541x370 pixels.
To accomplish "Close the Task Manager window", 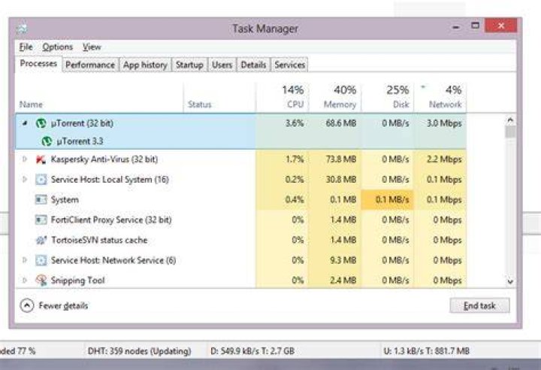I will [x=501, y=26].
